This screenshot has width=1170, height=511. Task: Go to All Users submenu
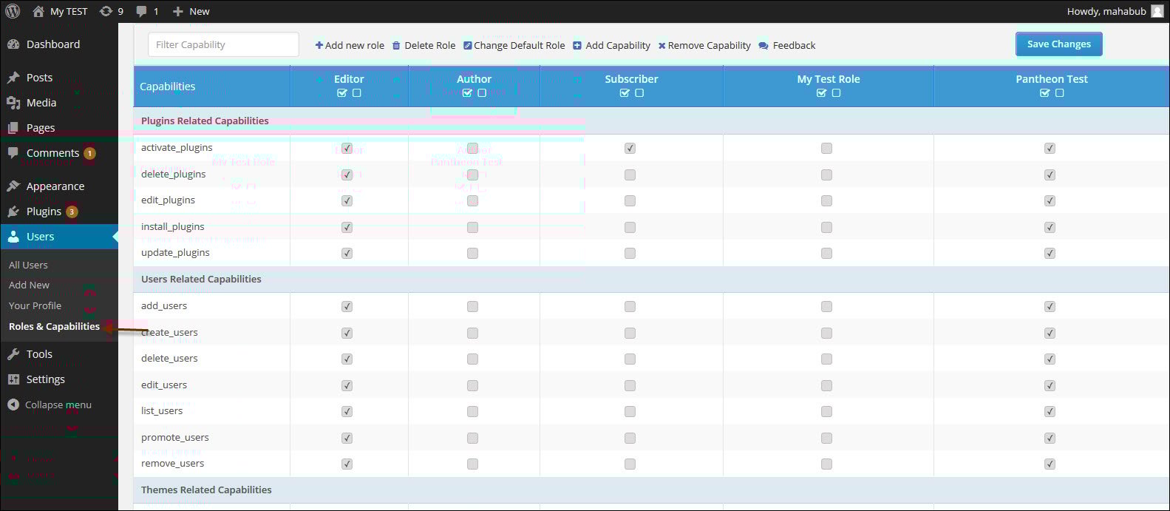[x=28, y=265]
